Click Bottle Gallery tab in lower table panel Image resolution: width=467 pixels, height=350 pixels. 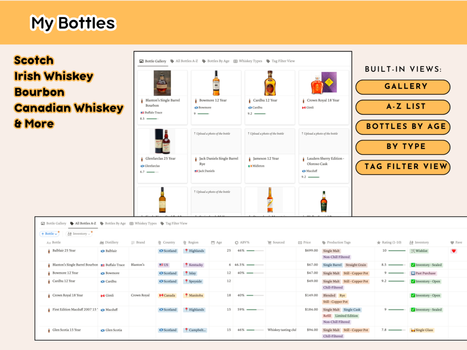[x=53, y=223]
